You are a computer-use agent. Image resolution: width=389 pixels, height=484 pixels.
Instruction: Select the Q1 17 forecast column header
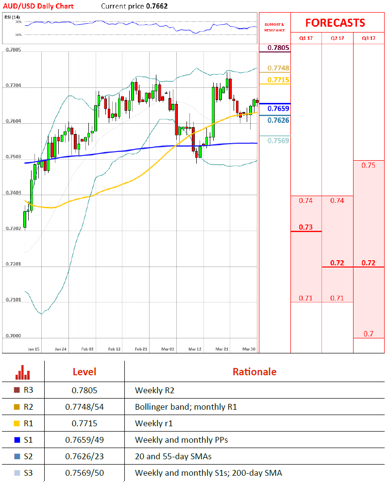[x=306, y=38]
